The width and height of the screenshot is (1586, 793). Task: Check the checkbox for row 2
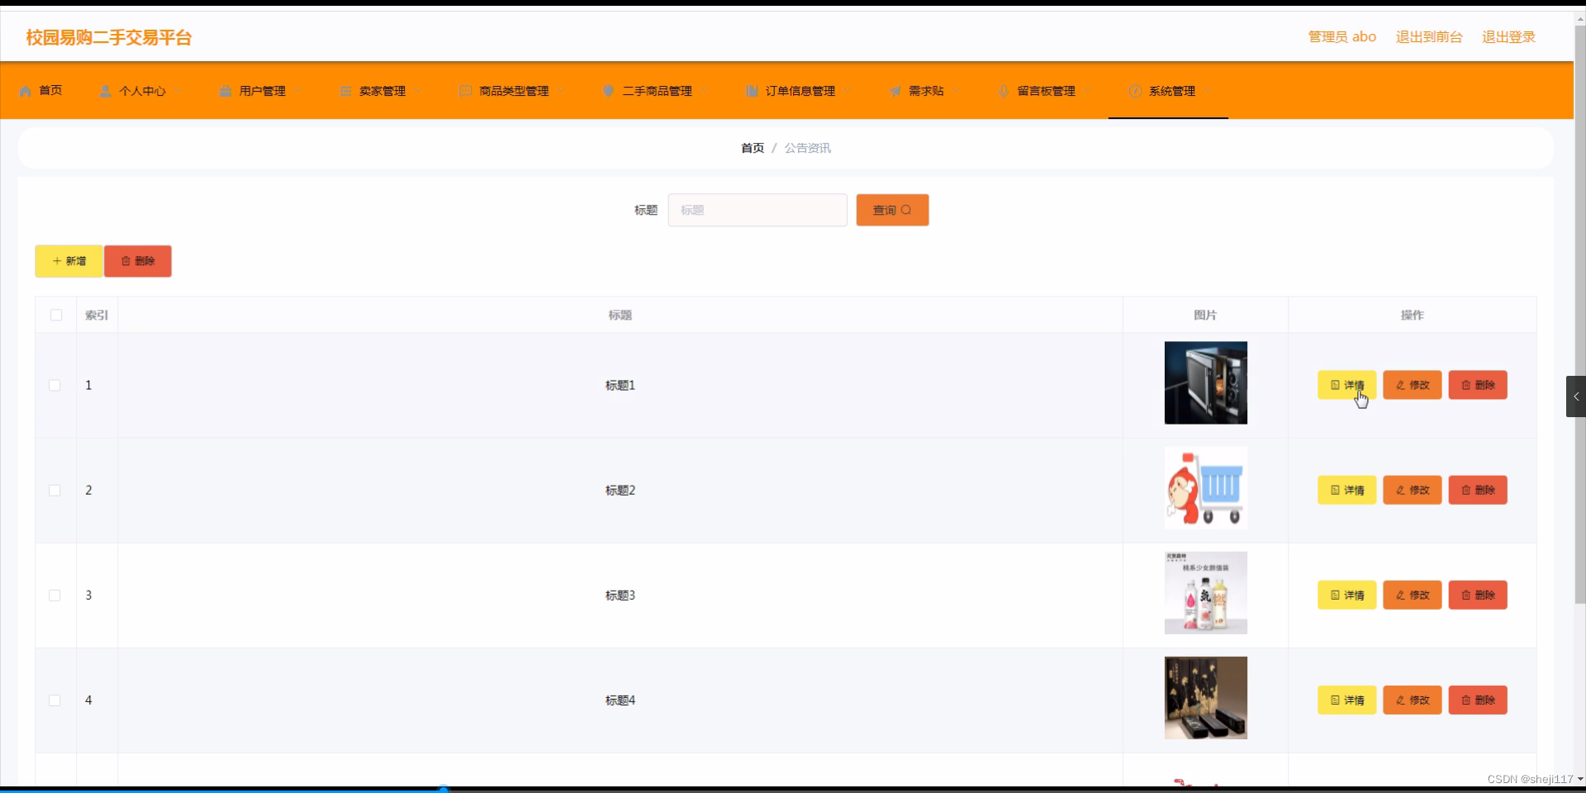55,490
